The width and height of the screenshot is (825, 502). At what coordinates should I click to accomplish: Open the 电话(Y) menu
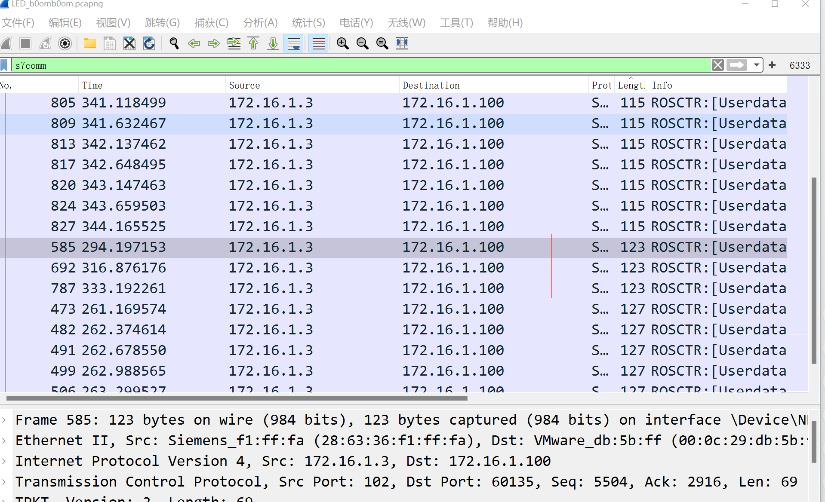[x=356, y=23]
